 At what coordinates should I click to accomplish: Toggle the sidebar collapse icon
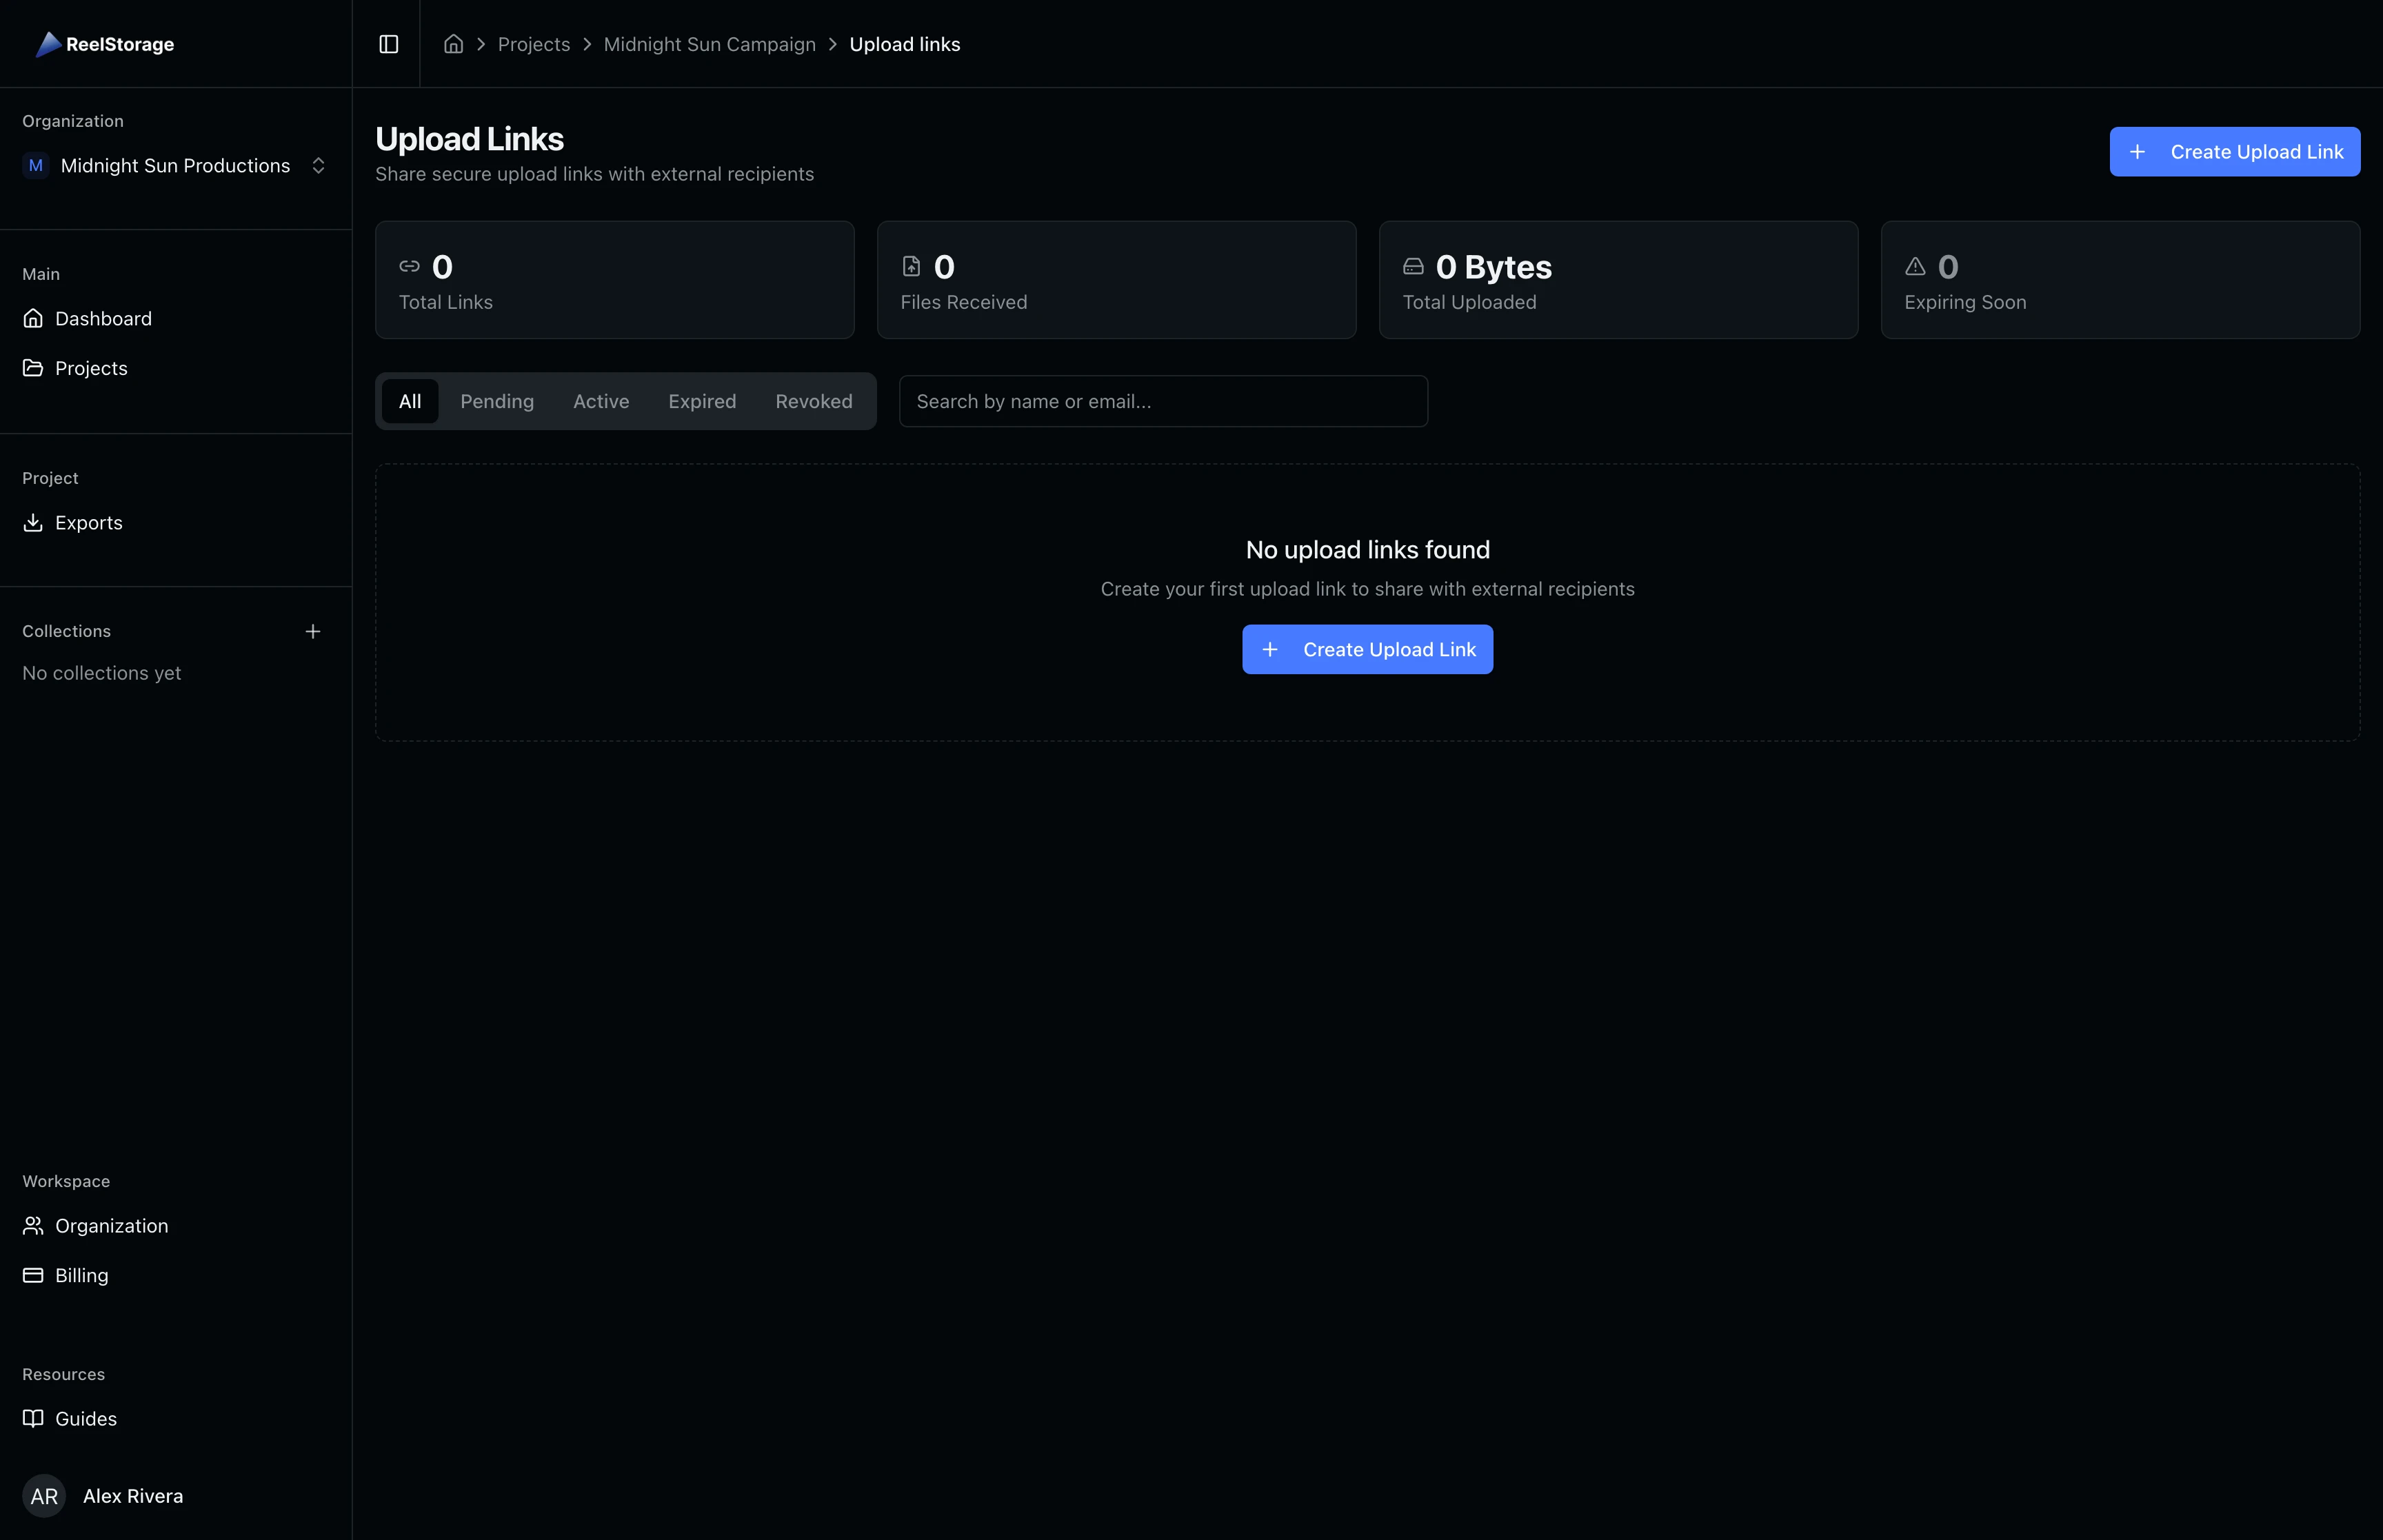[388, 44]
